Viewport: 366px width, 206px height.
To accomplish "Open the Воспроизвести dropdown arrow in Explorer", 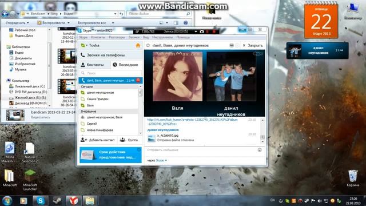I will pyautogui.click(x=69, y=23).
